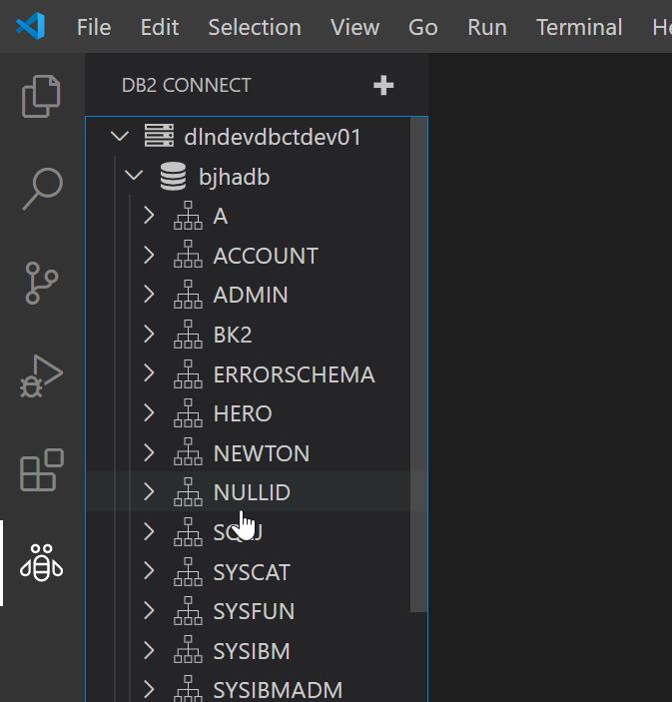The width and height of the screenshot is (672, 702).
Task: Open the View menu
Action: tap(354, 27)
